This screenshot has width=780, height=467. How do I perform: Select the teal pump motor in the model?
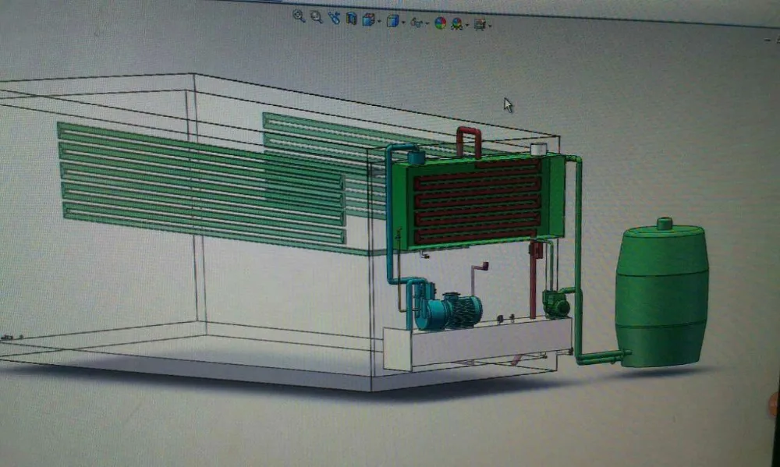tap(448, 311)
